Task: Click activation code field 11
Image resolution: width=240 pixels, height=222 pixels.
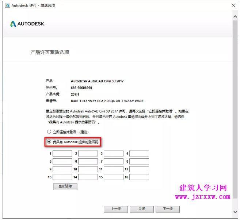Action: (x=114, y=169)
